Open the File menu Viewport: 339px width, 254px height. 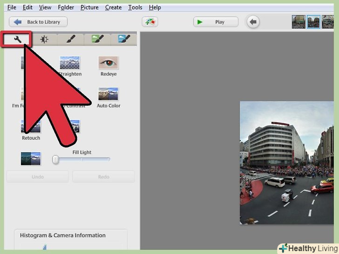pyautogui.click(x=12, y=7)
